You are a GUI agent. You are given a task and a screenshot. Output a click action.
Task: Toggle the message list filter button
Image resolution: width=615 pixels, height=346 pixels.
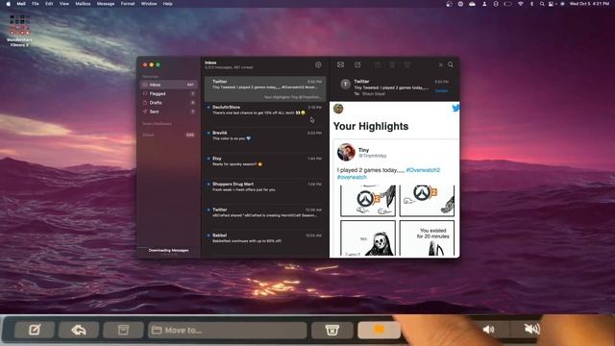(x=318, y=64)
